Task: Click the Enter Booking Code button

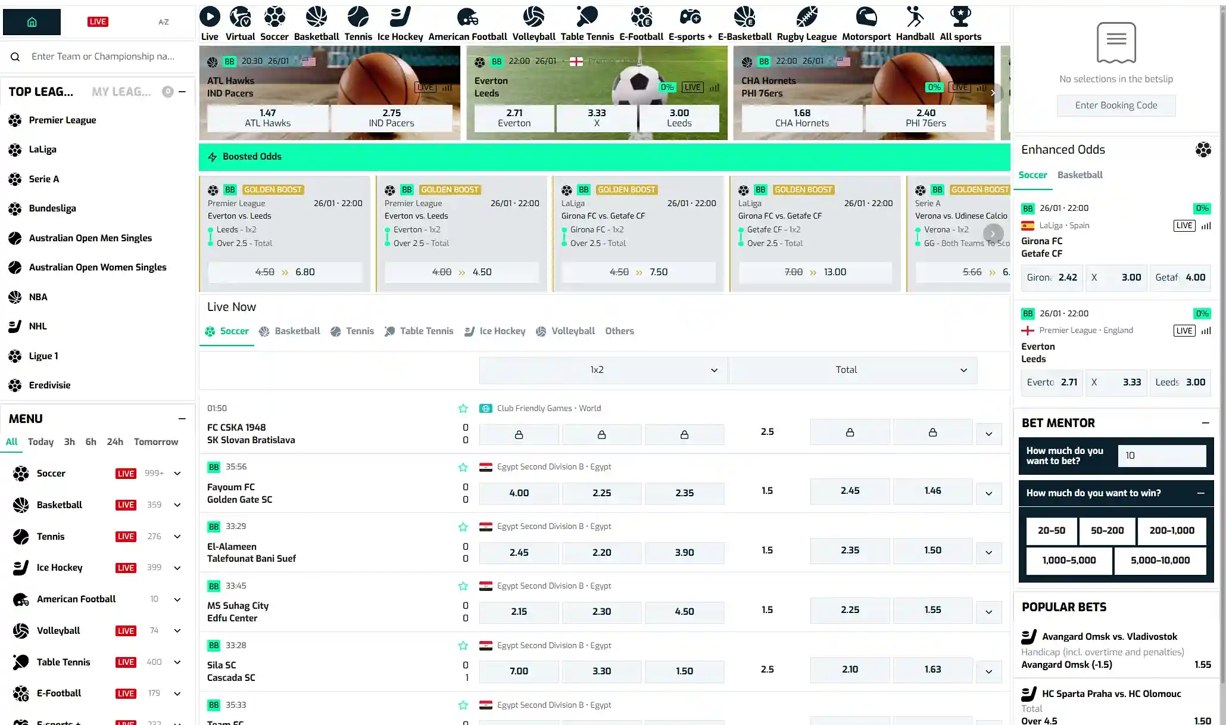Action: coord(1116,105)
